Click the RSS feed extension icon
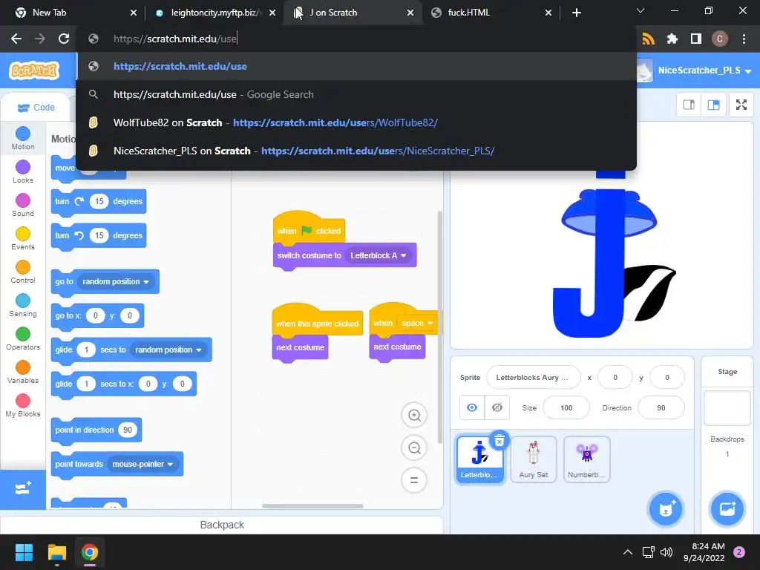Viewport: 760px width, 570px height. 648,39
